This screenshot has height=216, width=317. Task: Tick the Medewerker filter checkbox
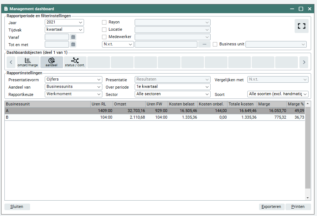pyautogui.click(x=104, y=37)
